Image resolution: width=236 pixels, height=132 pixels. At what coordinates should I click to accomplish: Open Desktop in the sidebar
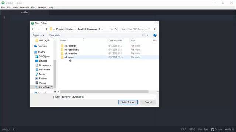tap(43, 61)
